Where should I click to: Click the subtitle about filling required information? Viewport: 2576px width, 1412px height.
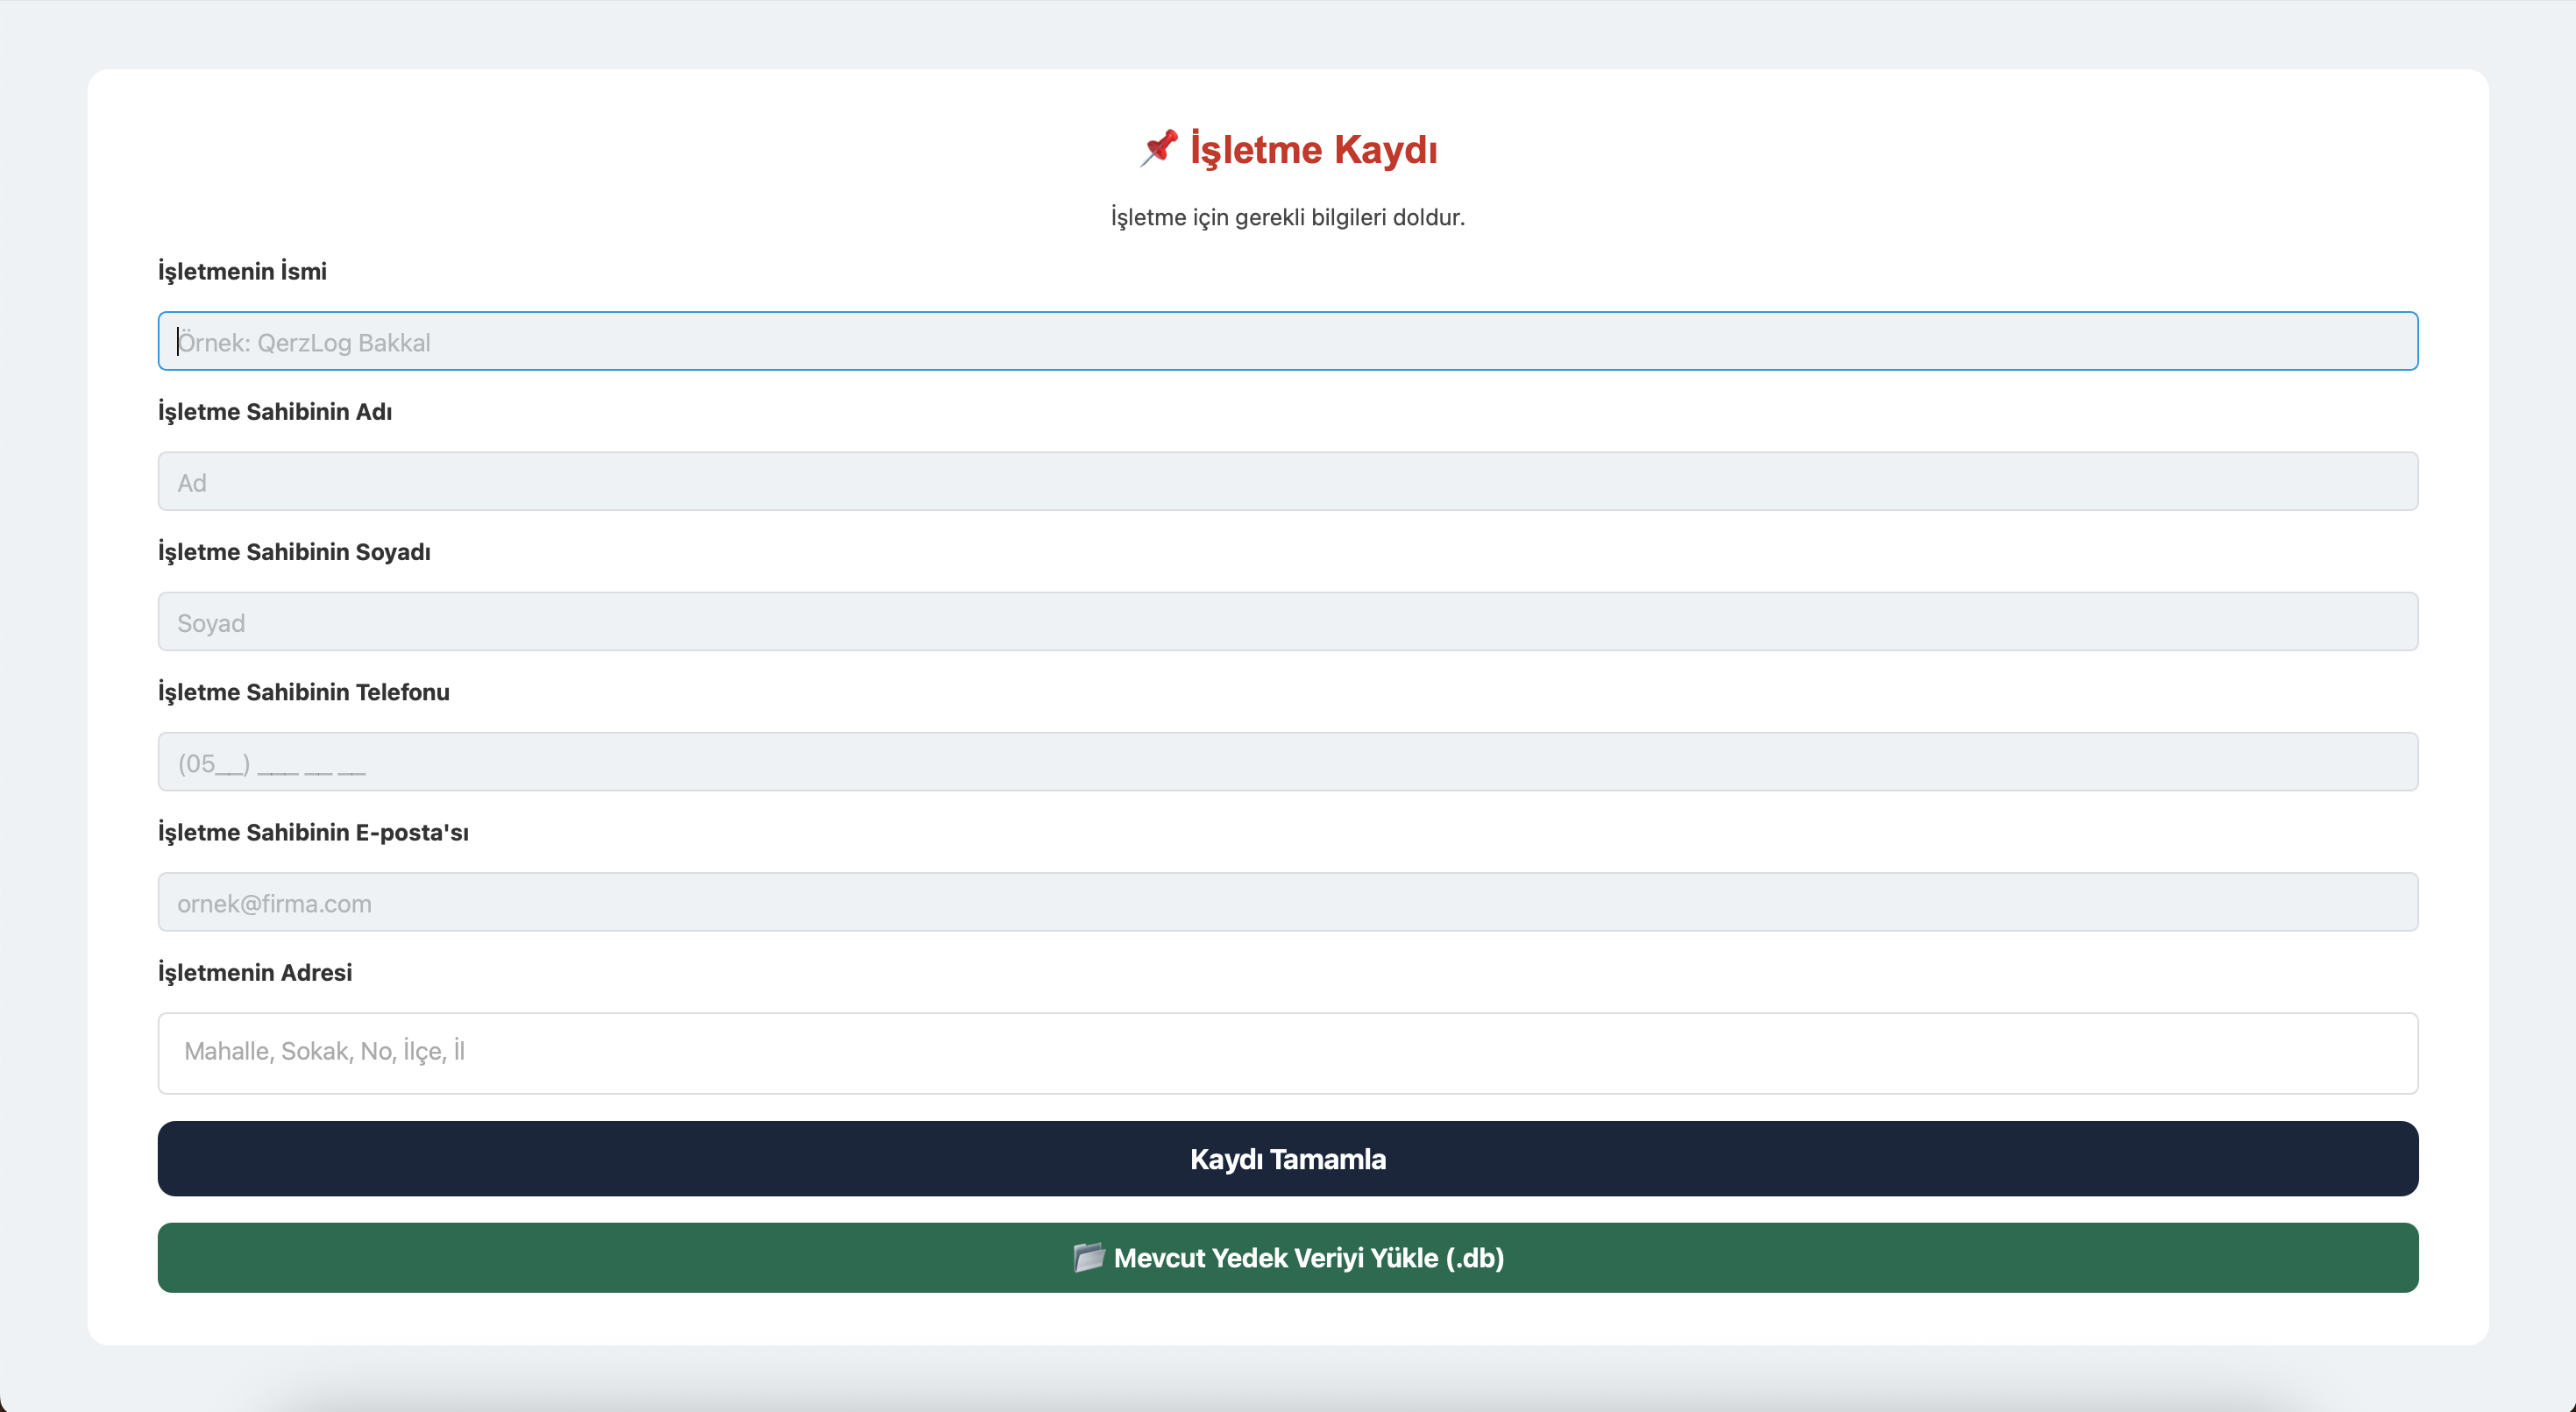[x=1287, y=217]
